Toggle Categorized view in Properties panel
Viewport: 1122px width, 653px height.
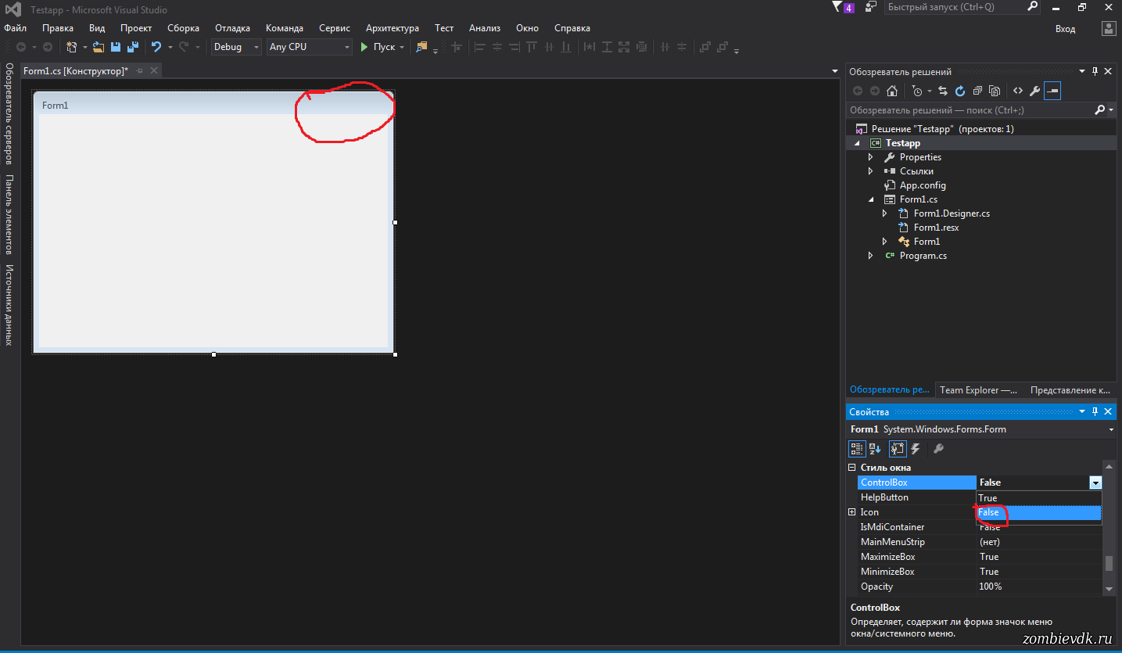pos(858,449)
